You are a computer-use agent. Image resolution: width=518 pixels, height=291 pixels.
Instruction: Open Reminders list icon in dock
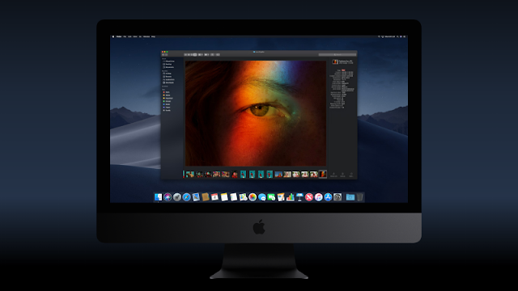pyautogui.click(x=234, y=197)
